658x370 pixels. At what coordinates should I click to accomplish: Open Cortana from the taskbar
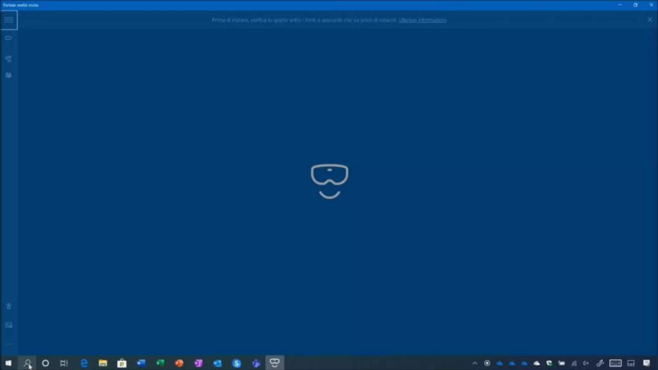click(x=45, y=363)
